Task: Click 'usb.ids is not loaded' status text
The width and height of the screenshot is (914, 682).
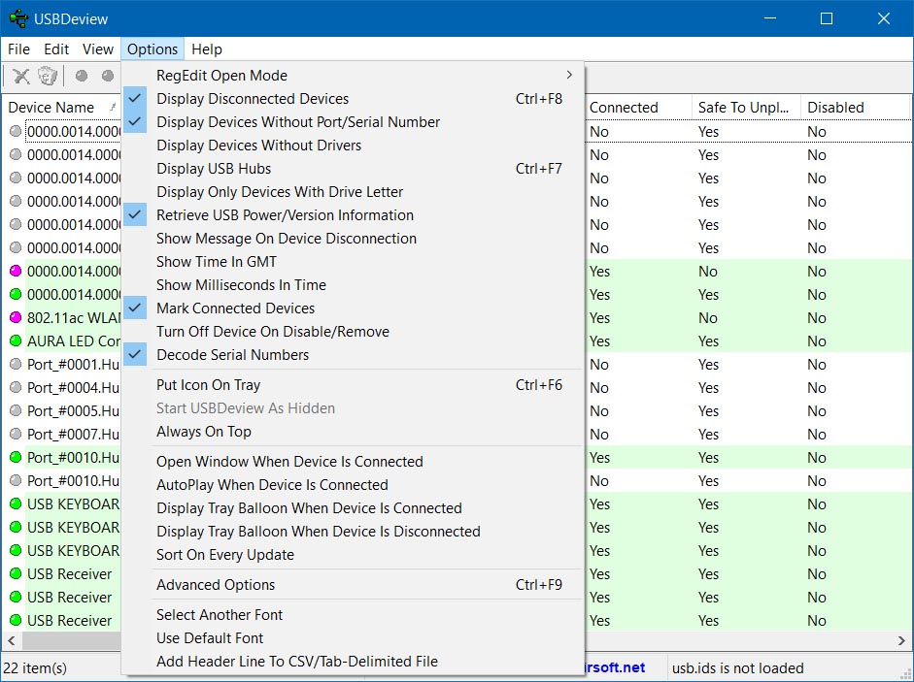Action: (x=737, y=668)
